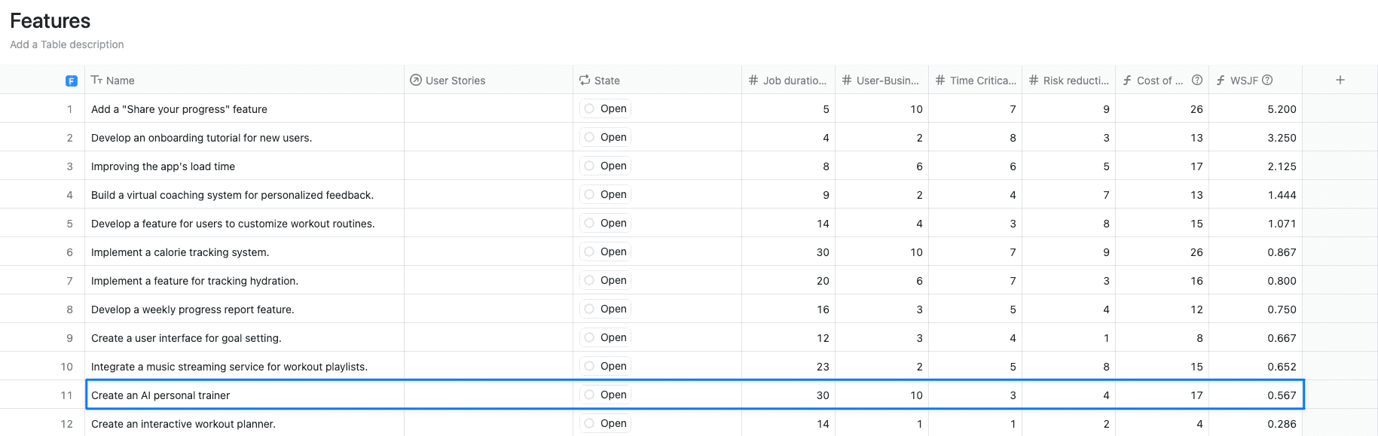Click the Name column text type icon
The height and width of the screenshot is (436, 1378).
(96, 80)
